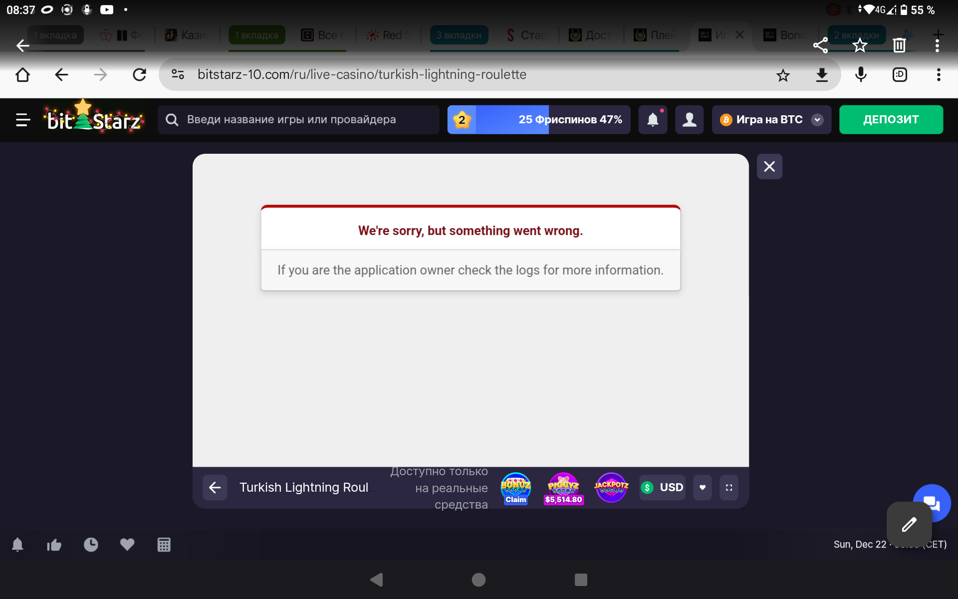Open the Chrome three-dot menu by the address bar
Image resolution: width=958 pixels, height=599 pixels.
[x=939, y=75]
